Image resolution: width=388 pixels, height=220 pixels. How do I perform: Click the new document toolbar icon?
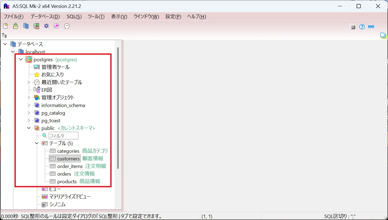pos(5,26)
